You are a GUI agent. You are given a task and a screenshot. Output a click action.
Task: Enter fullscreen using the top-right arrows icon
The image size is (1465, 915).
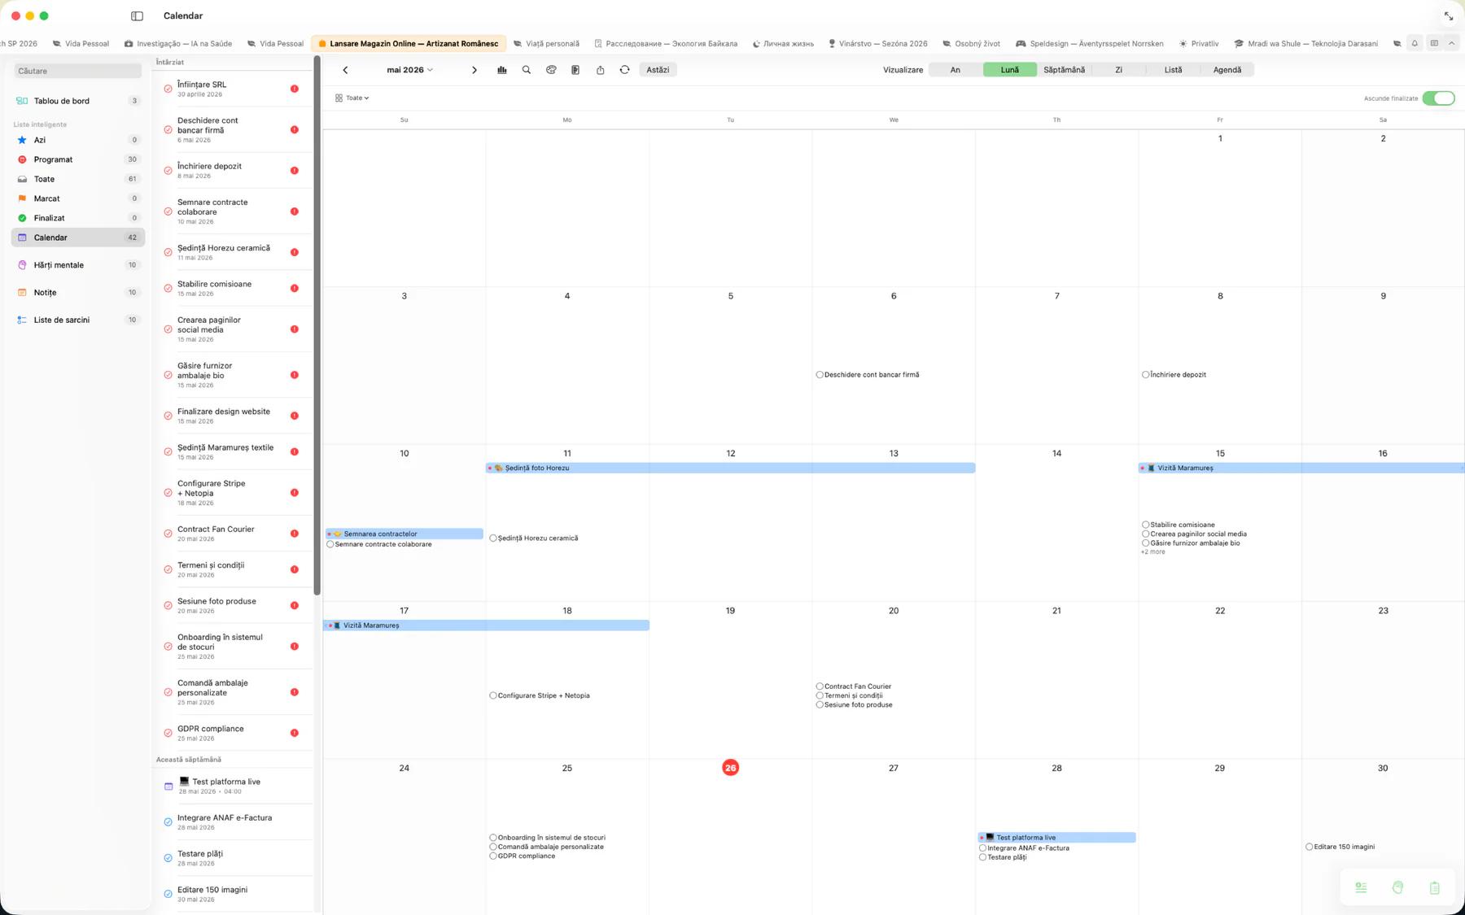pos(1449,16)
